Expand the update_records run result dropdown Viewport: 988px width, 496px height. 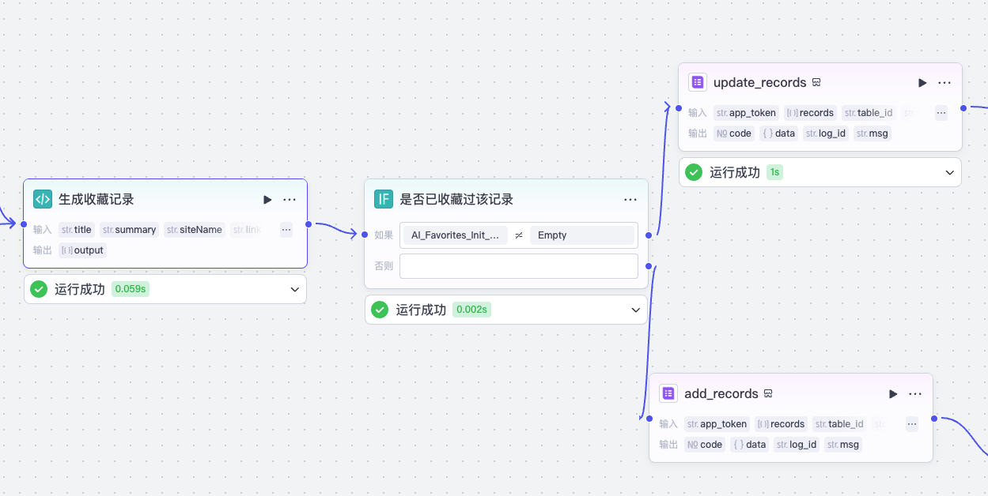coord(950,172)
